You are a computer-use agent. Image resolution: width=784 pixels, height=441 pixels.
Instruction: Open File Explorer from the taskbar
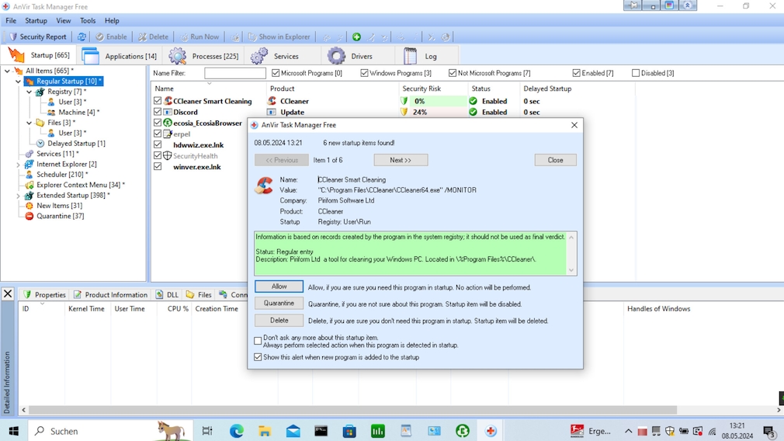click(265, 431)
